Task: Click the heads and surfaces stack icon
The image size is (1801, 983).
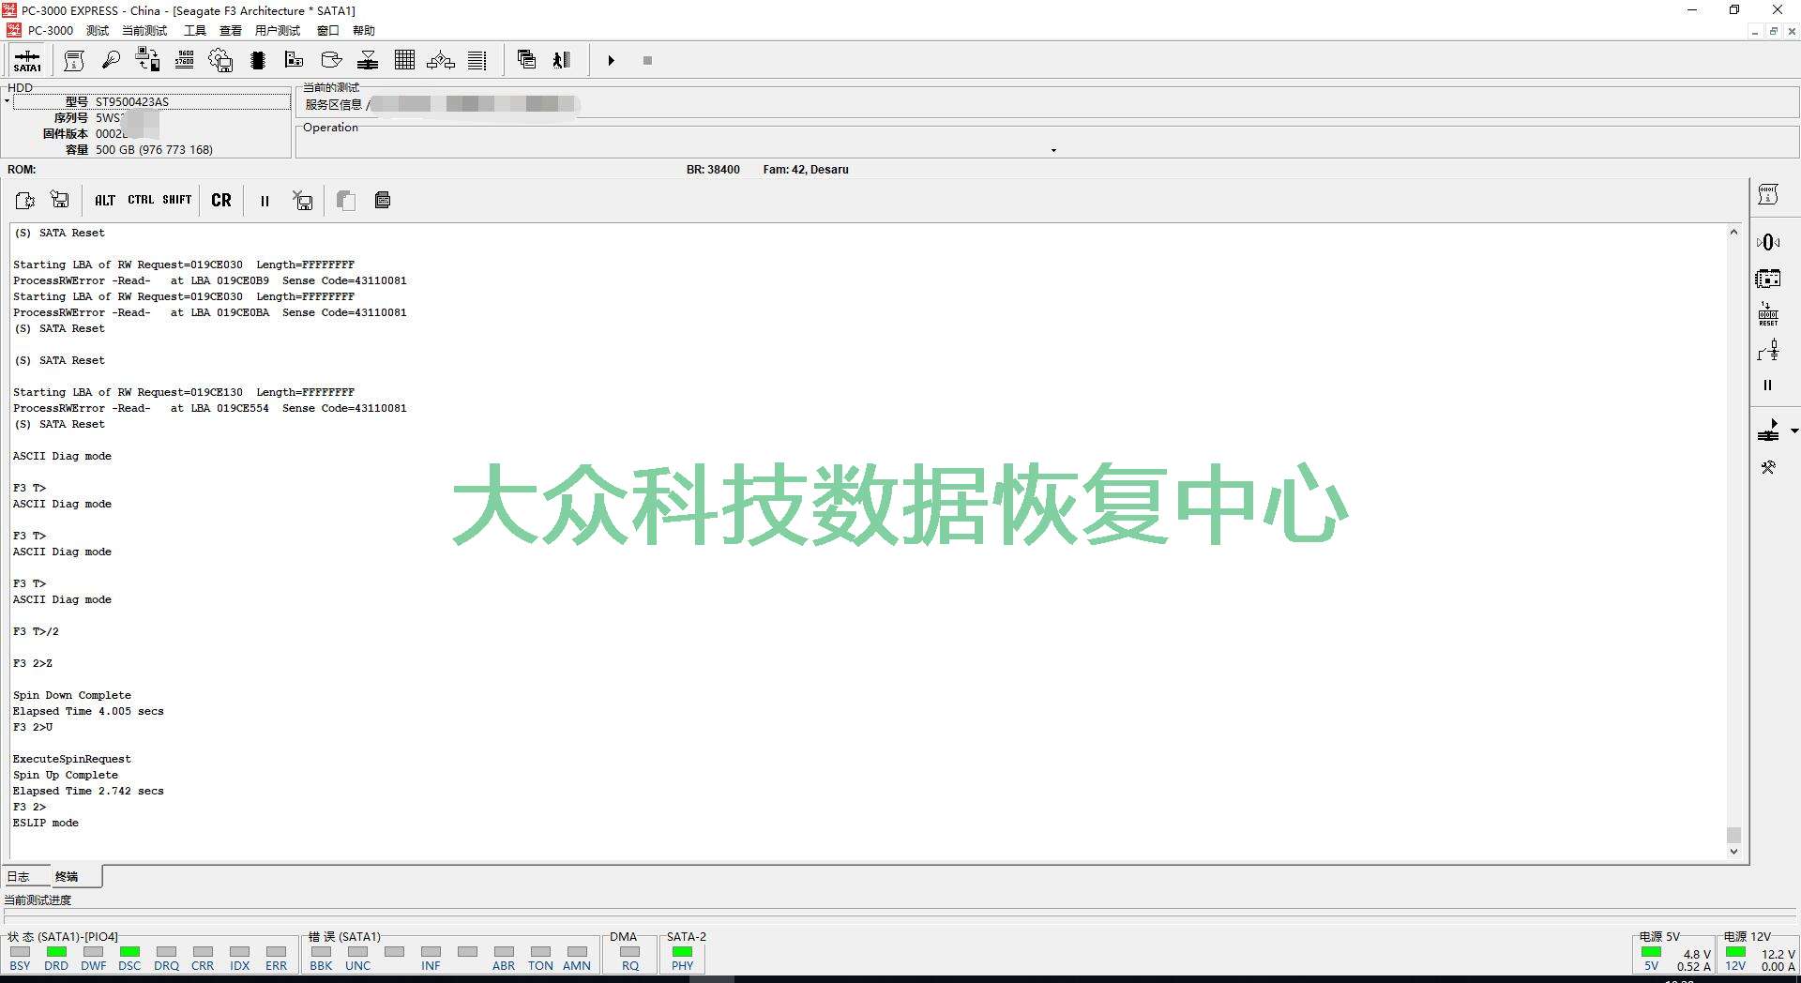Action: pos(368,61)
